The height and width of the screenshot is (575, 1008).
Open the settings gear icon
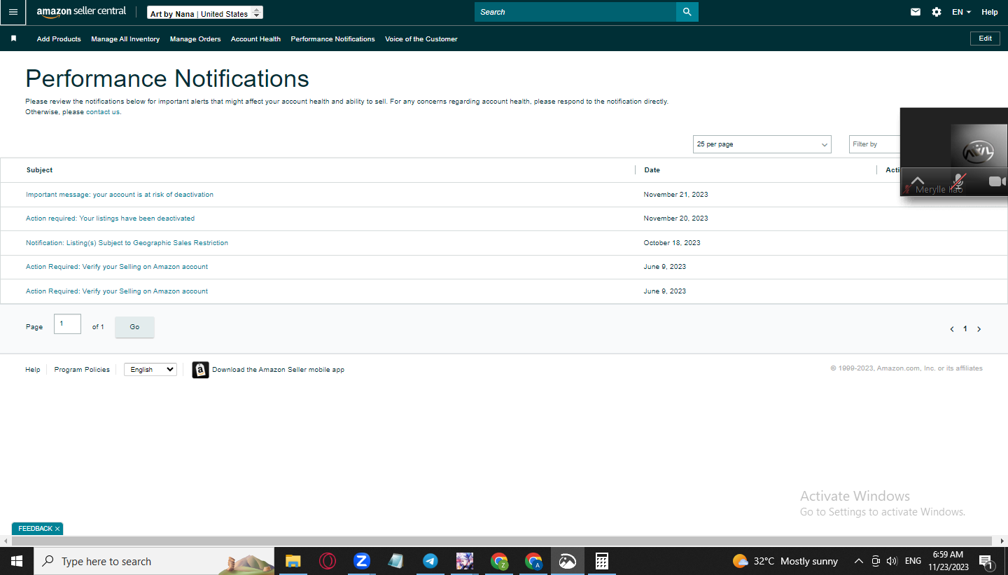click(x=937, y=12)
